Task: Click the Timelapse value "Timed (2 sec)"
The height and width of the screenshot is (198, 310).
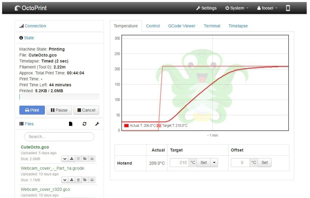Action: click(x=55, y=61)
